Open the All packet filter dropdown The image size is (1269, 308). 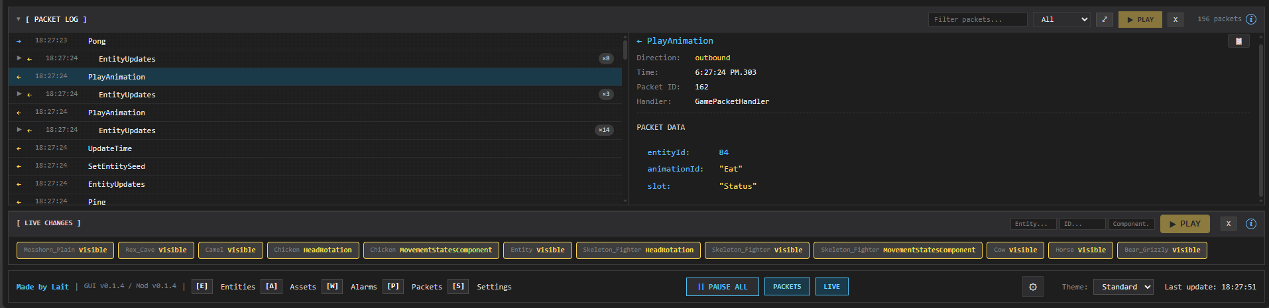click(x=1061, y=19)
